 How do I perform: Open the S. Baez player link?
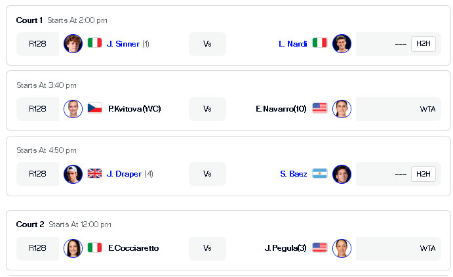coord(294,174)
